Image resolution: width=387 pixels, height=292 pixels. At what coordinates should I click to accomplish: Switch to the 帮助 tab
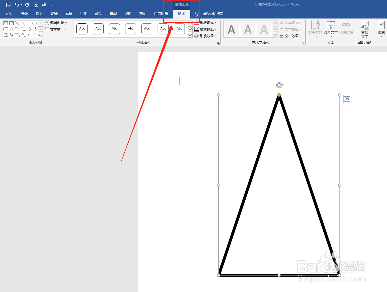click(143, 14)
